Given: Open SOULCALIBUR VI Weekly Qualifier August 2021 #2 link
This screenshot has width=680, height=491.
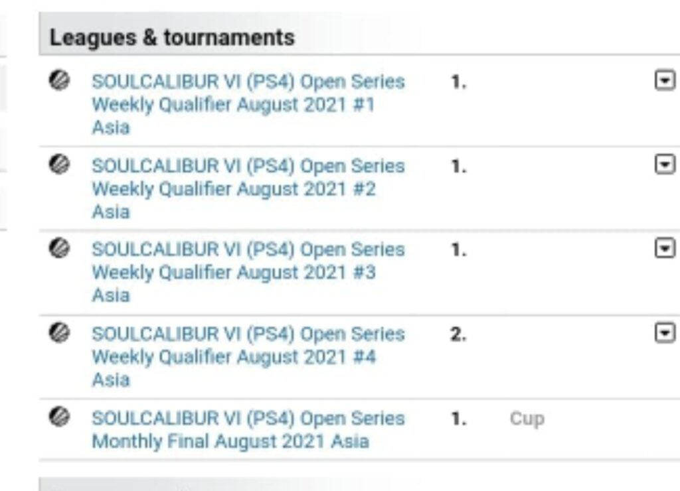Looking at the screenshot, I should coord(248,189).
